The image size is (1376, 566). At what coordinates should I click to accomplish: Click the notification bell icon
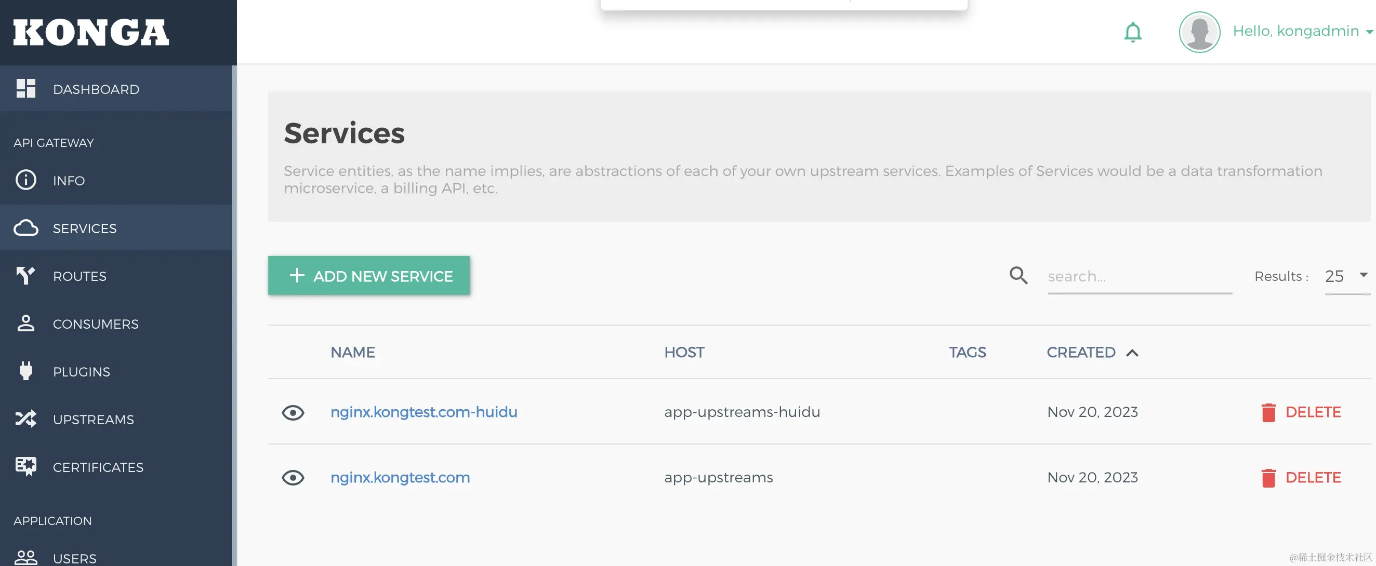tap(1132, 32)
